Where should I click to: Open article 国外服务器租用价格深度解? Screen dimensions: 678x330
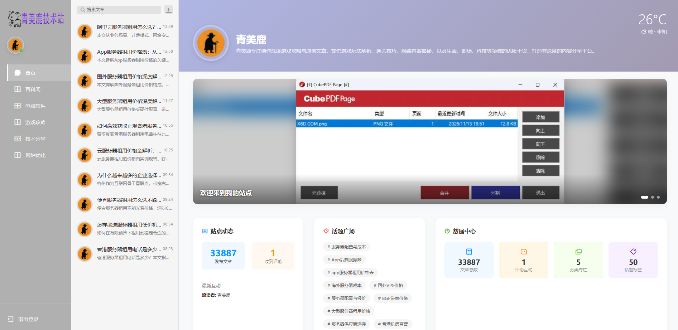tap(125, 81)
